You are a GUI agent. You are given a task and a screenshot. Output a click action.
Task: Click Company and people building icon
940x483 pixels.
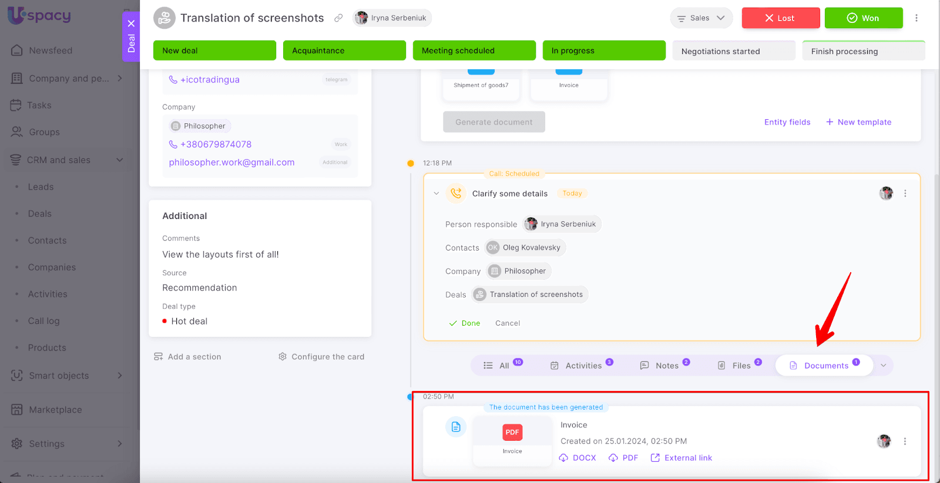pos(17,78)
